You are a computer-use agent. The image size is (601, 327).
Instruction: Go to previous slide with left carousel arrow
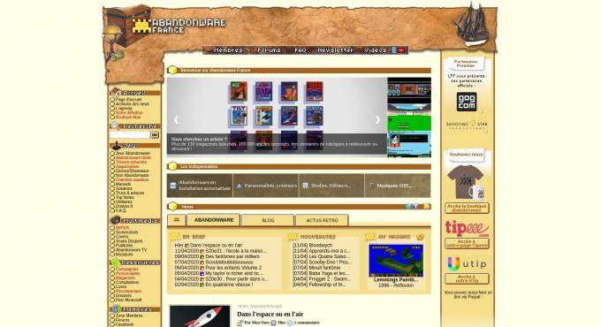point(176,119)
